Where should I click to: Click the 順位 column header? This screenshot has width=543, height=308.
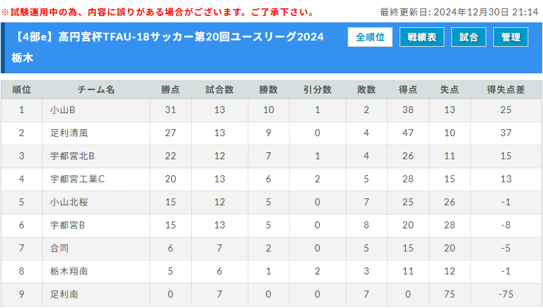[21, 89]
